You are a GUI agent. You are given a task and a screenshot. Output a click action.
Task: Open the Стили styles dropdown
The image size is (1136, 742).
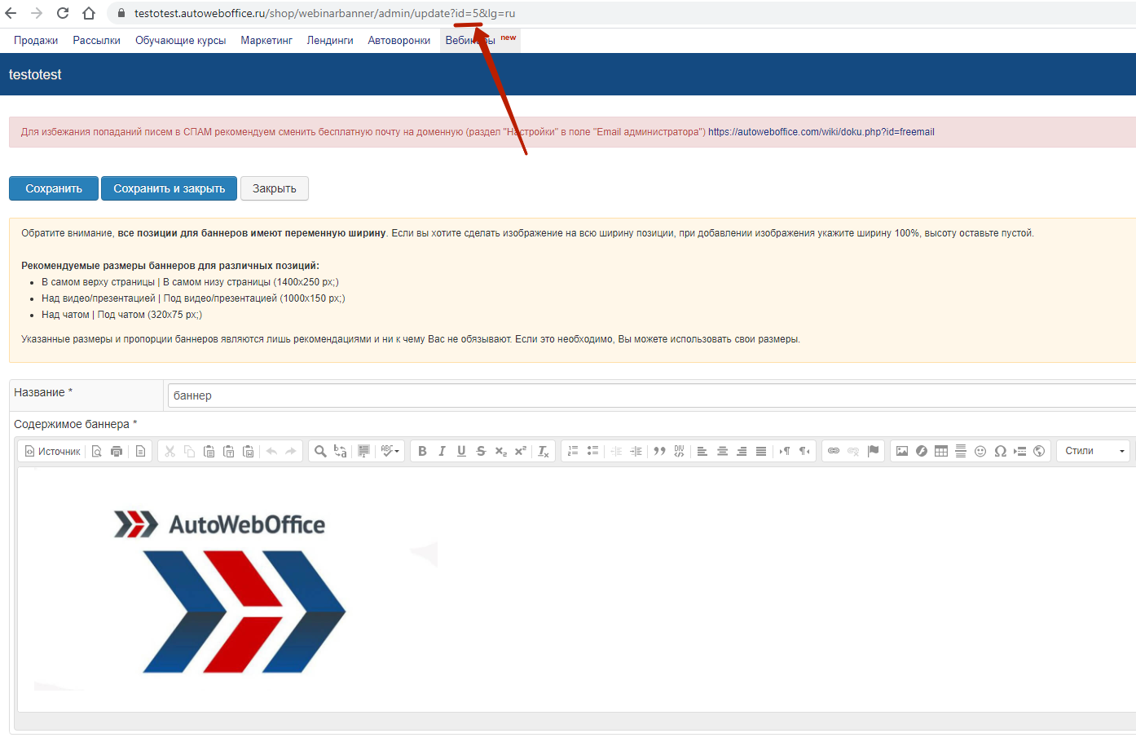pyautogui.click(x=1094, y=451)
